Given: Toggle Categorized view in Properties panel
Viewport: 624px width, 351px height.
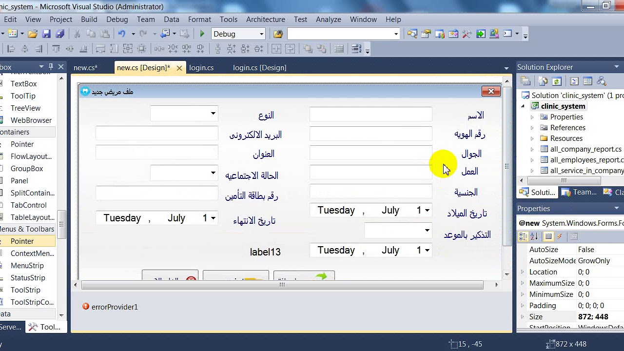Looking at the screenshot, I should 523,236.
